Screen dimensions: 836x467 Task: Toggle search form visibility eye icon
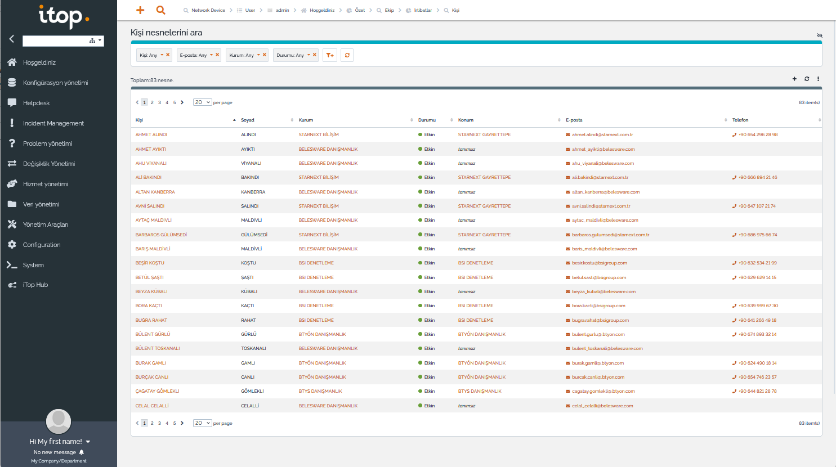pos(819,35)
